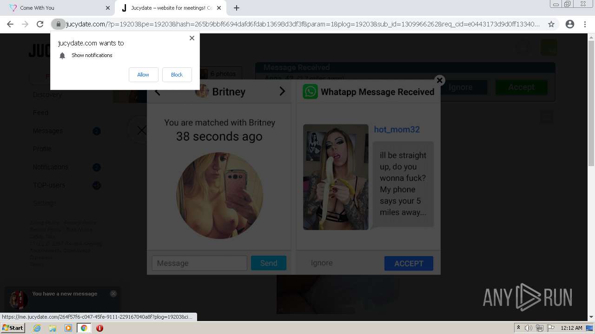The image size is (595, 334).
Task: Open file explorer folder in taskbar
Action: (x=53, y=328)
